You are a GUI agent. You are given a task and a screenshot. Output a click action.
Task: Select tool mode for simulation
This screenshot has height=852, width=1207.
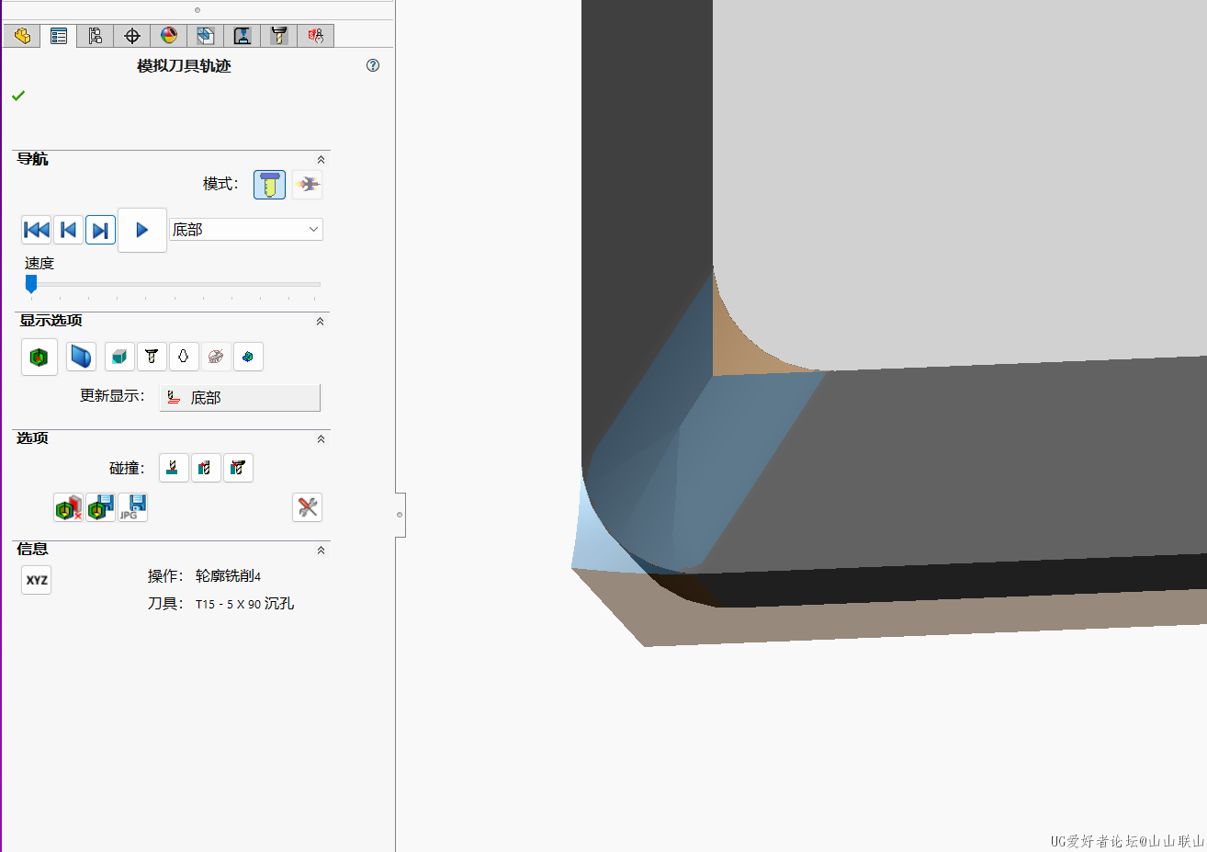pos(269,185)
